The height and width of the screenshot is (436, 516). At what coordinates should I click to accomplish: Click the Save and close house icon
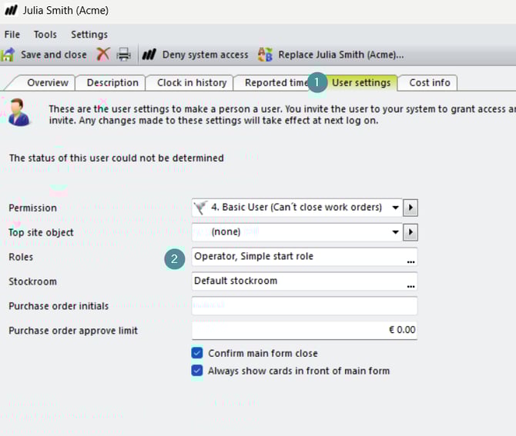[x=8, y=55]
